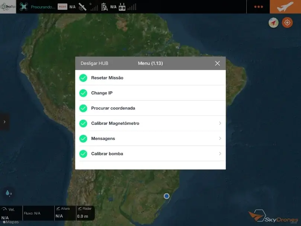Tap the Procurando... status text

43,7
